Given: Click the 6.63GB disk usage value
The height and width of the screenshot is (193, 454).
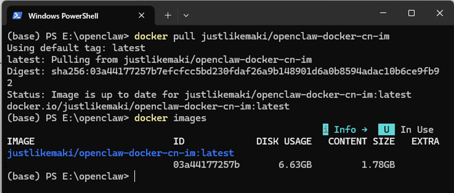Looking at the screenshot, I should pos(295,165).
